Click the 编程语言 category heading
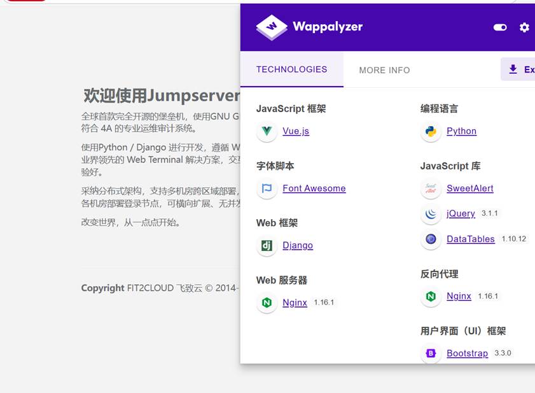The height and width of the screenshot is (393, 535). (439, 109)
